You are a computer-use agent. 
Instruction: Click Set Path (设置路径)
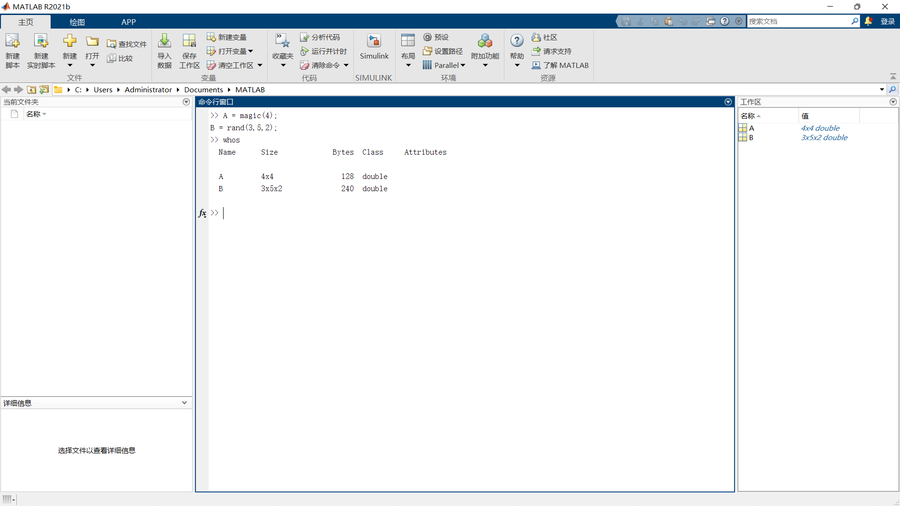pyautogui.click(x=442, y=51)
